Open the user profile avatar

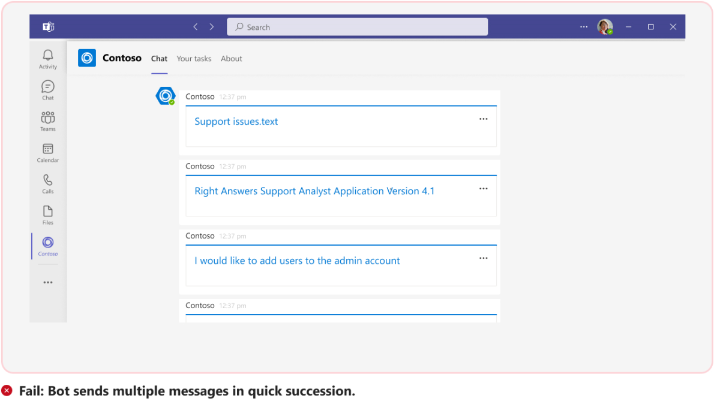tap(605, 27)
